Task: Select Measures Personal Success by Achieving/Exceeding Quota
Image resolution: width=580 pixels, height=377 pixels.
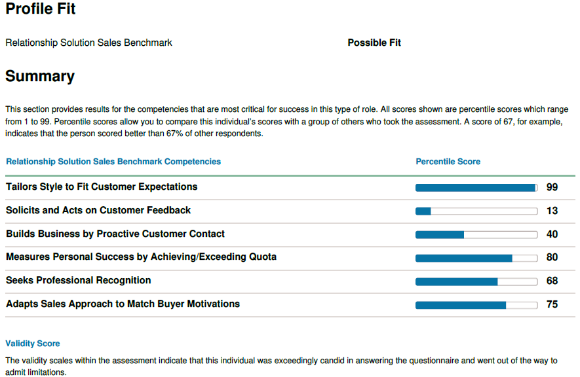Action: 142,257
